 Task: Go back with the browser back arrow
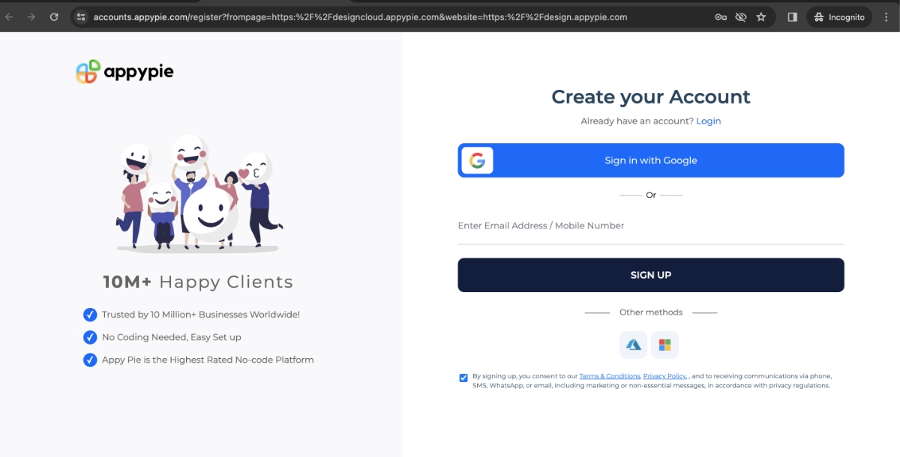click(10, 16)
